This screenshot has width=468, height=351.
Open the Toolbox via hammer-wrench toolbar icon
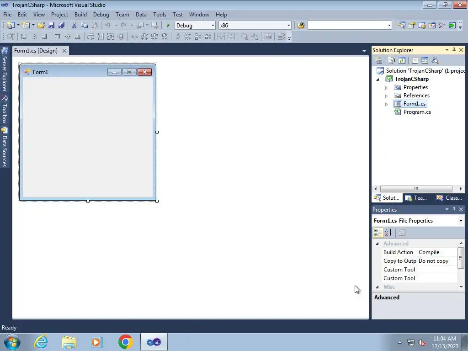(442, 26)
